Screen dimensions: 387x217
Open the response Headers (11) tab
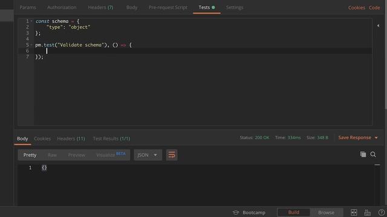point(71,139)
